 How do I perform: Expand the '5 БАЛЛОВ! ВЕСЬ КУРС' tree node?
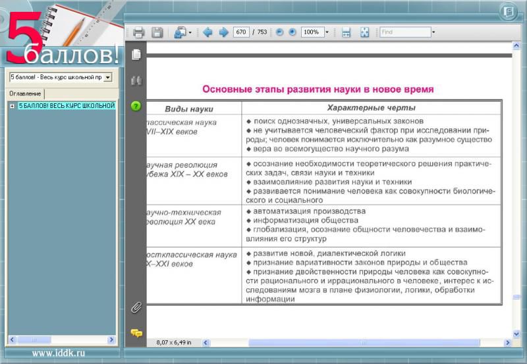(x=12, y=106)
